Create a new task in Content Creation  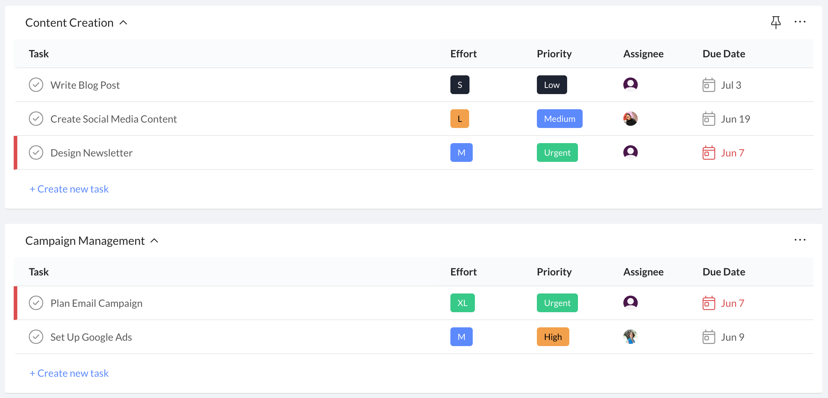pyautogui.click(x=69, y=189)
